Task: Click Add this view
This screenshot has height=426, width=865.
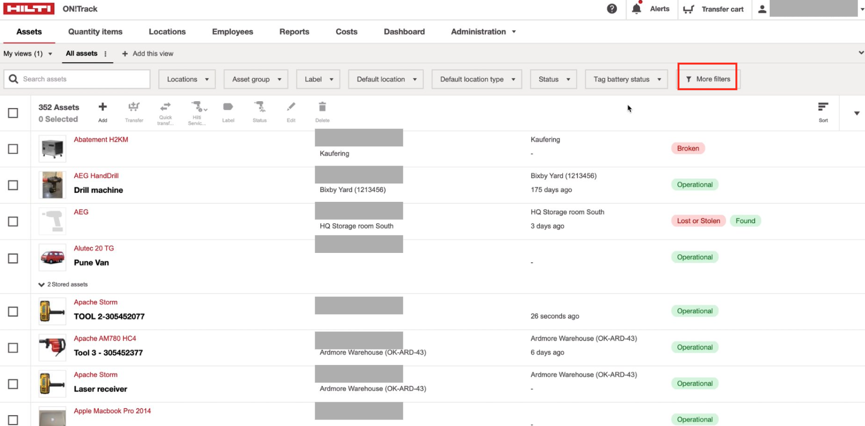Action: (x=148, y=54)
